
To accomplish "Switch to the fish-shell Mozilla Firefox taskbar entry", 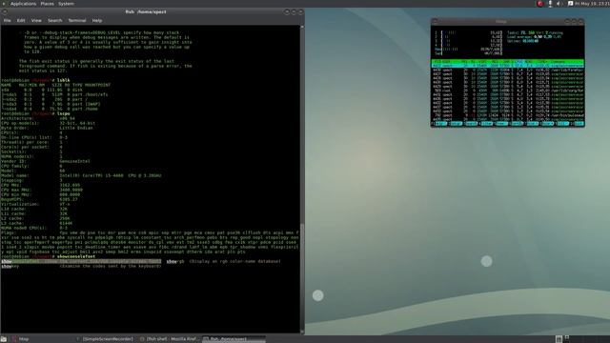I will [169, 339].
